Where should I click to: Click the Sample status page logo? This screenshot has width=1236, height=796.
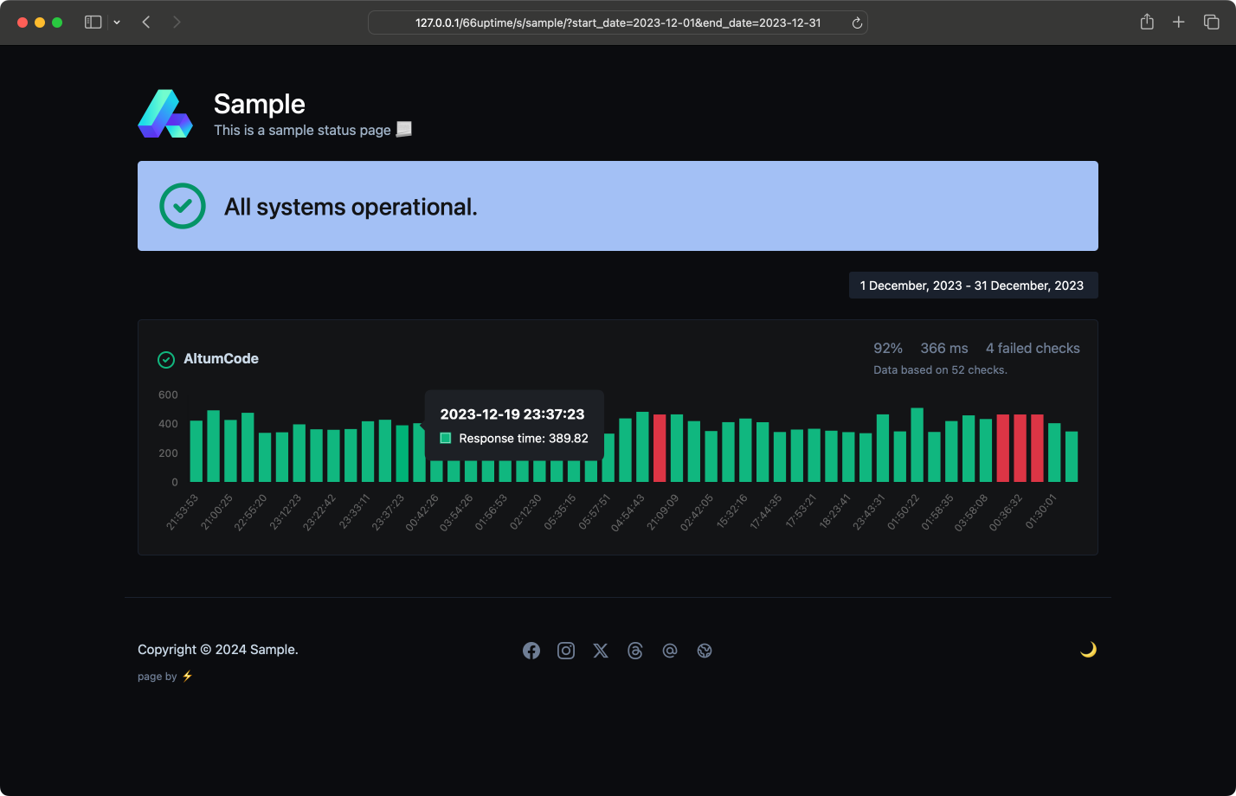point(164,112)
